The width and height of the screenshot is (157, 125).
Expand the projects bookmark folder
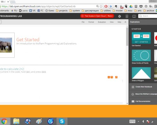coord(62,10)
